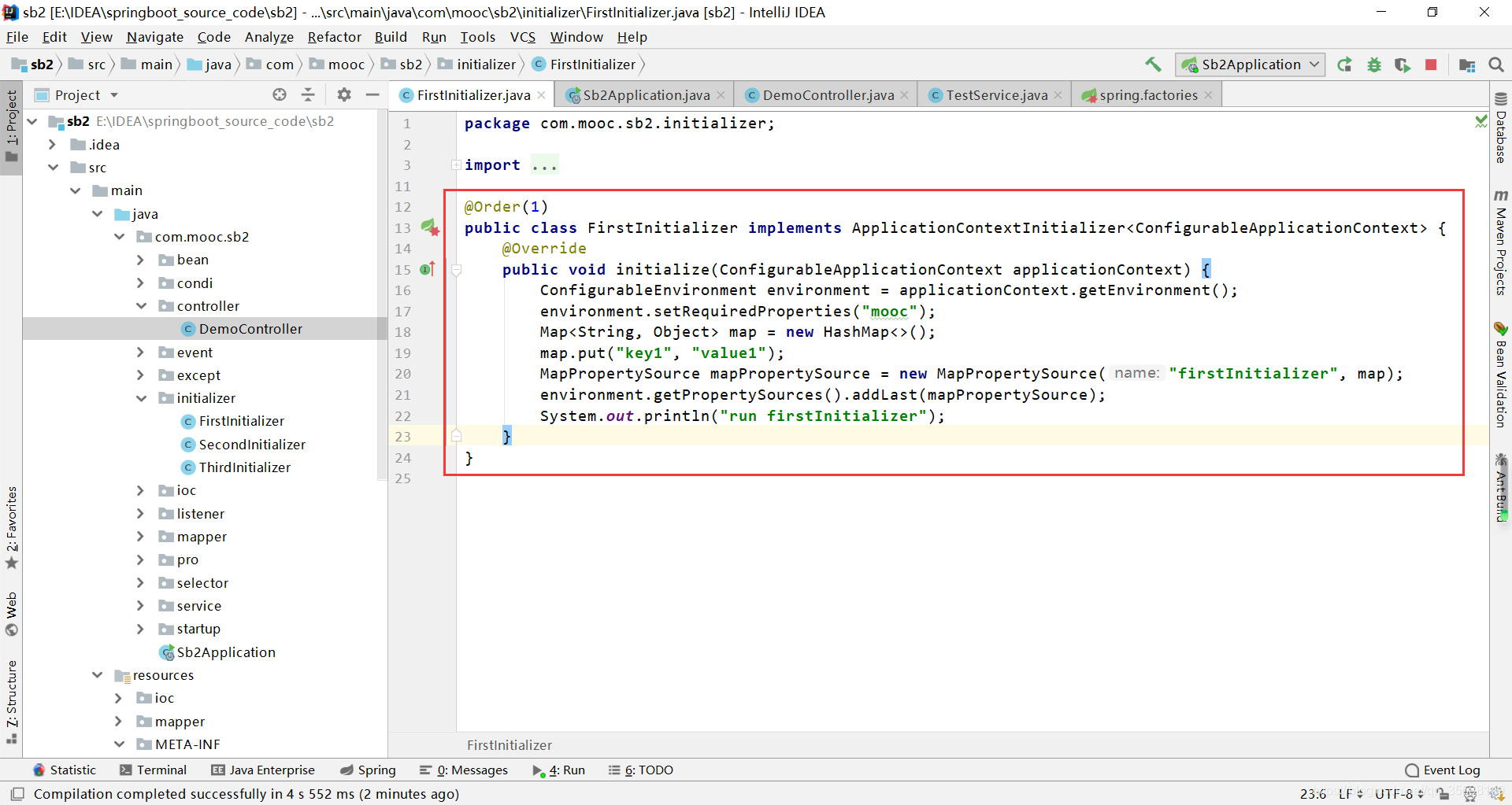Switch to the spring.factories tab
This screenshot has height=805, width=1512.
1148,95
